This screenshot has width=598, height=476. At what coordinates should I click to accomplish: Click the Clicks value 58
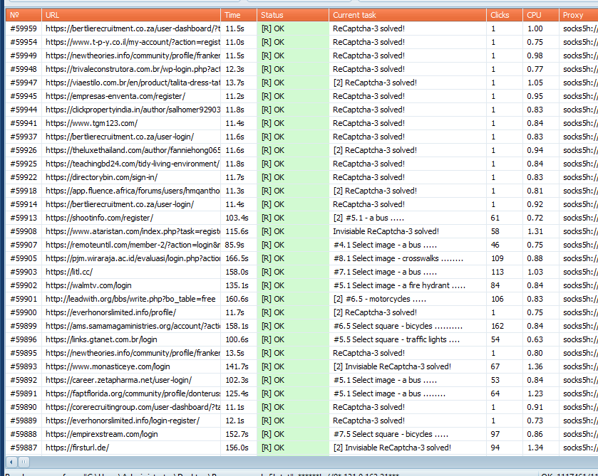click(495, 231)
